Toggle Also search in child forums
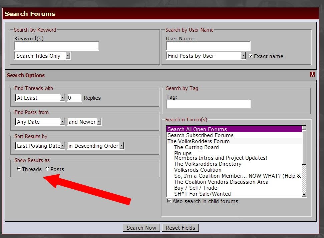This screenshot has height=238, width=324. point(169,201)
